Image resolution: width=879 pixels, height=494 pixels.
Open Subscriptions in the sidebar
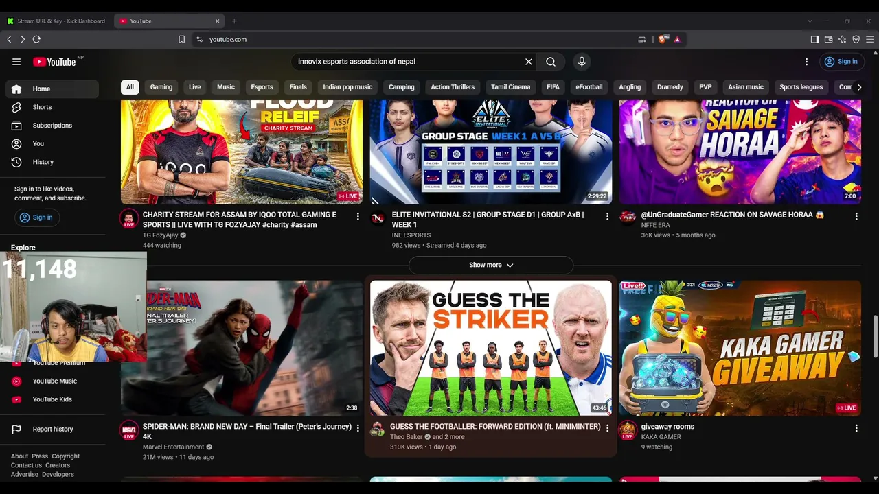52,126
